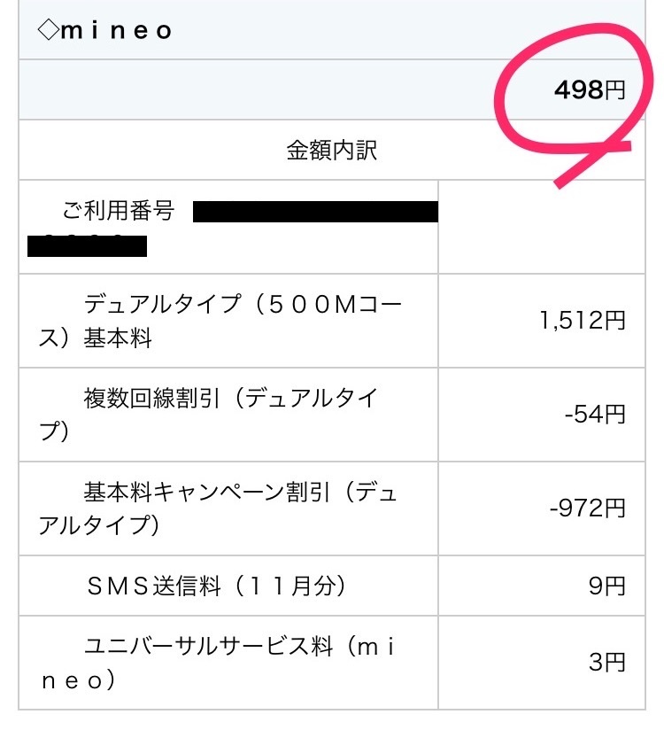The height and width of the screenshot is (753, 664).
Task: Click the 1,512円 basic fee amount
Action: (x=582, y=321)
